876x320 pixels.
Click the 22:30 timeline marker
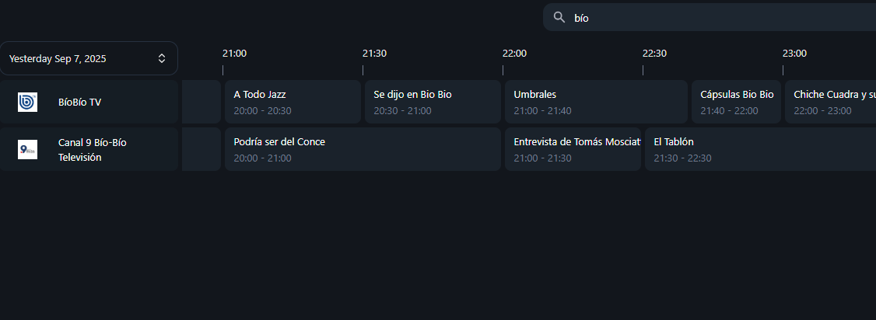(x=654, y=54)
